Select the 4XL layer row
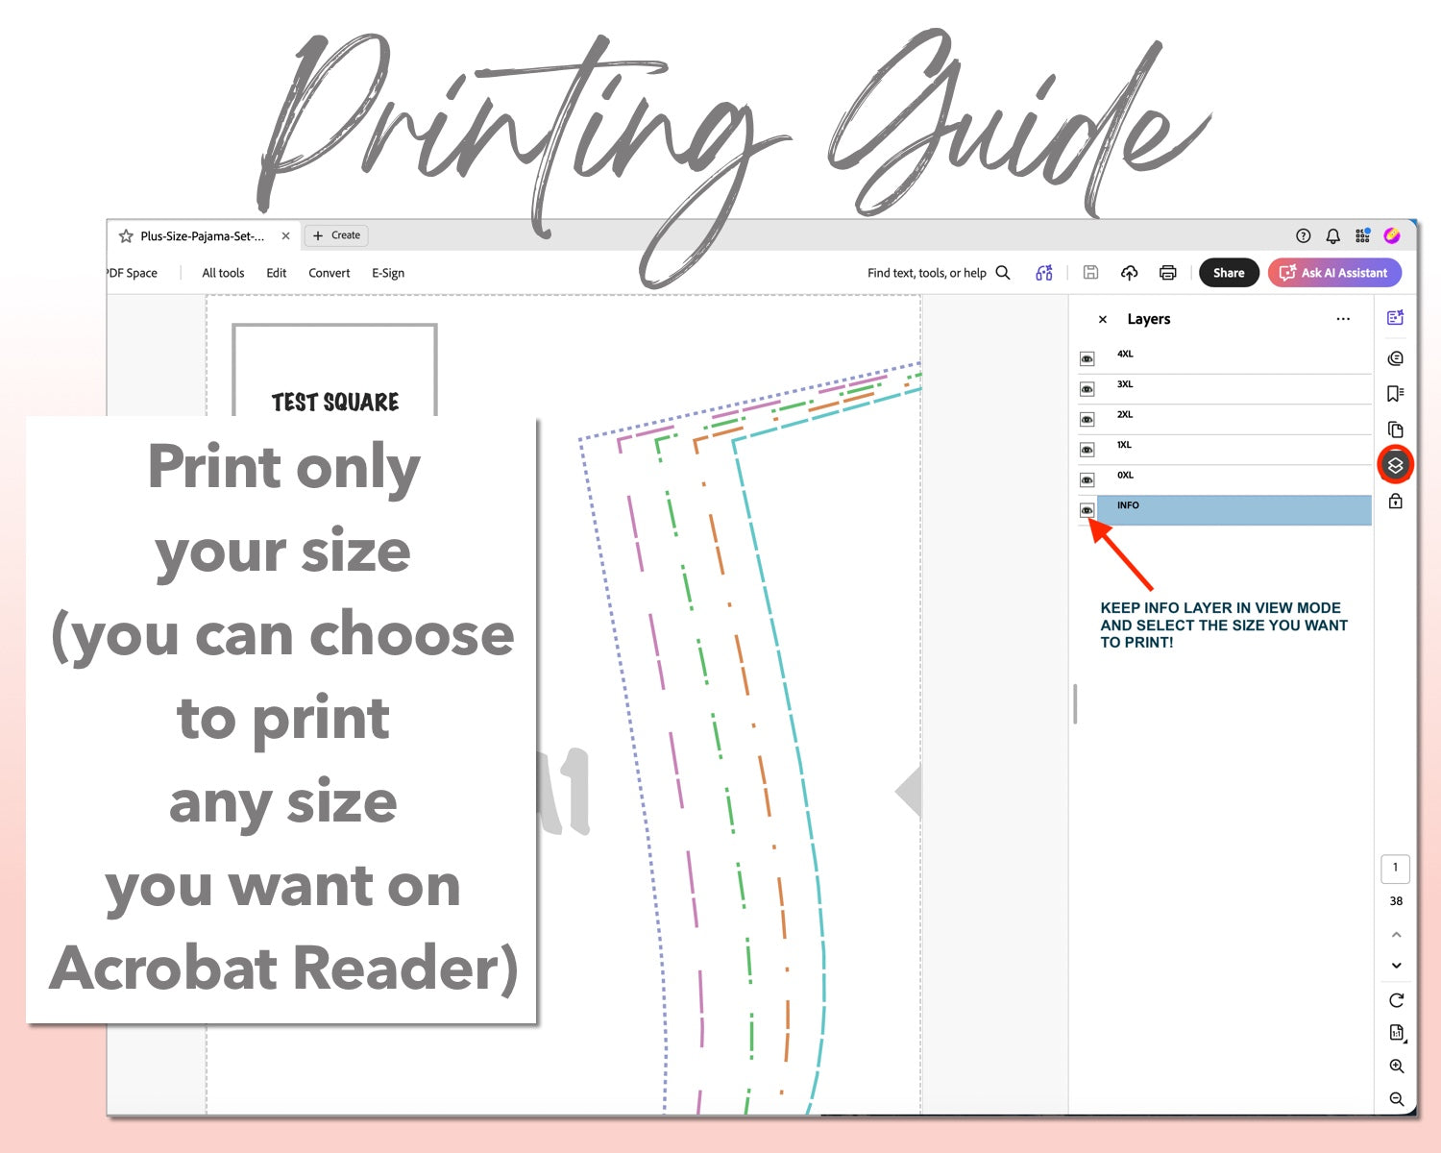 [x=1234, y=358]
